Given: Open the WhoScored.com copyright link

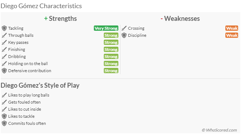Looking at the screenshot, I should (x=219, y=130).
